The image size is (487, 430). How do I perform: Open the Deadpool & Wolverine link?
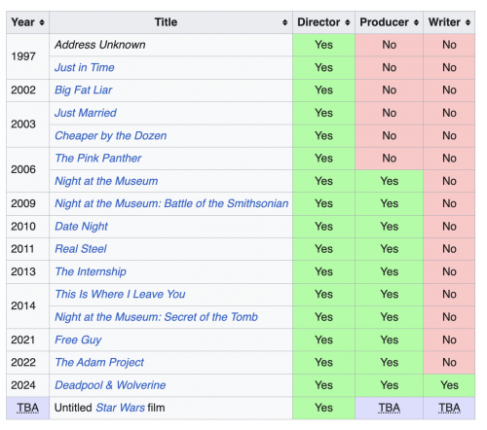pyautogui.click(x=110, y=385)
